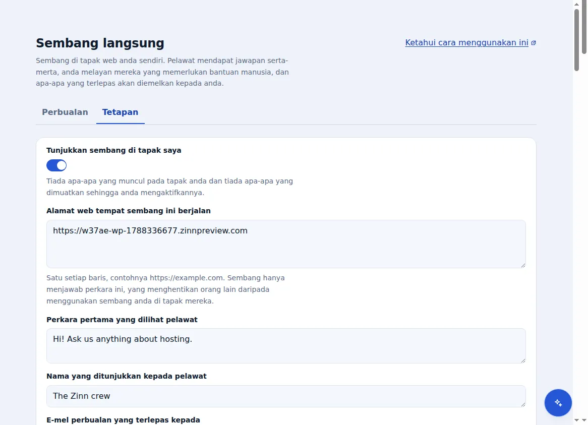588x425 pixels.
Task: Turn off Tunjukkan sembang di tapak saya
Action: [x=56, y=165]
